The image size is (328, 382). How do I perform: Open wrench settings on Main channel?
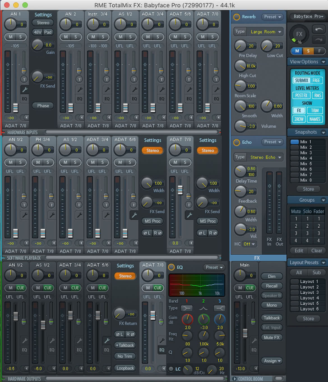[254, 341]
